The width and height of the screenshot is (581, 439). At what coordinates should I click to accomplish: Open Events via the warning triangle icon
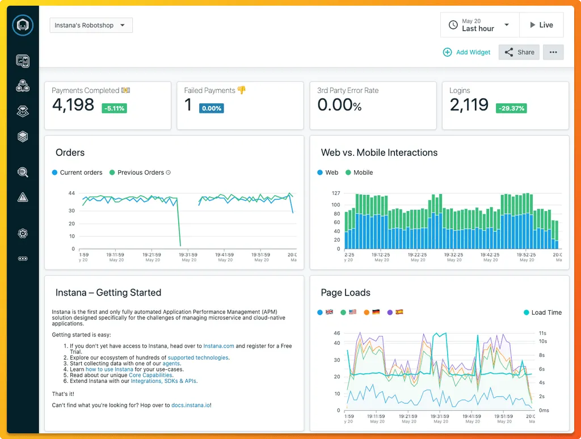[x=23, y=197]
